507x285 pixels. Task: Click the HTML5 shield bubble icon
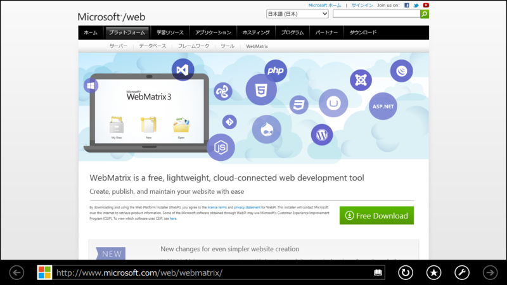(x=261, y=90)
